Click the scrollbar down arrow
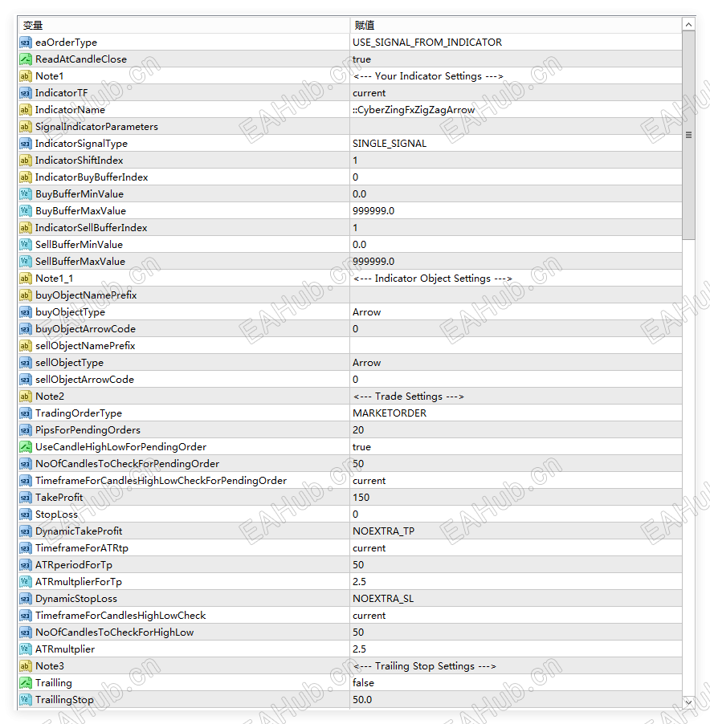Image resolution: width=710 pixels, height=724 pixels. click(688, 702)
